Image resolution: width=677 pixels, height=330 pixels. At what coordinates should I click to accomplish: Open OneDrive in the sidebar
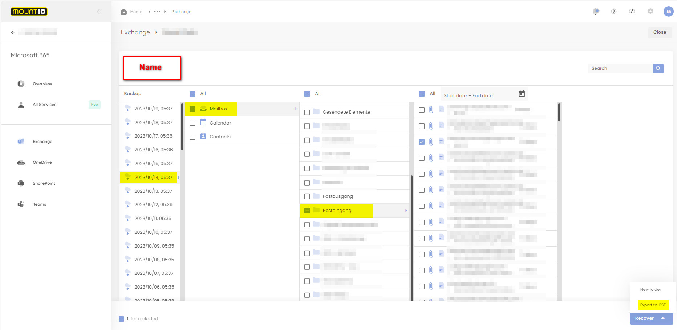click(x=42, y=162)
